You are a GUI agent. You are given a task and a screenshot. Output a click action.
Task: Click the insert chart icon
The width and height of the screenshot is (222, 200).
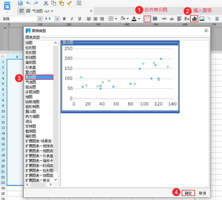coord(194,19)
